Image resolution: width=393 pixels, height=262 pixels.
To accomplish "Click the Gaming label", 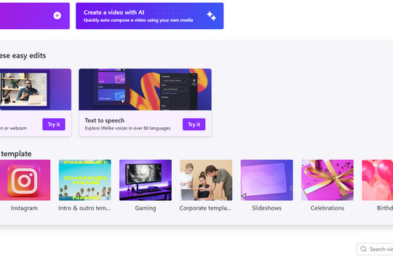I will coord(146,208).
